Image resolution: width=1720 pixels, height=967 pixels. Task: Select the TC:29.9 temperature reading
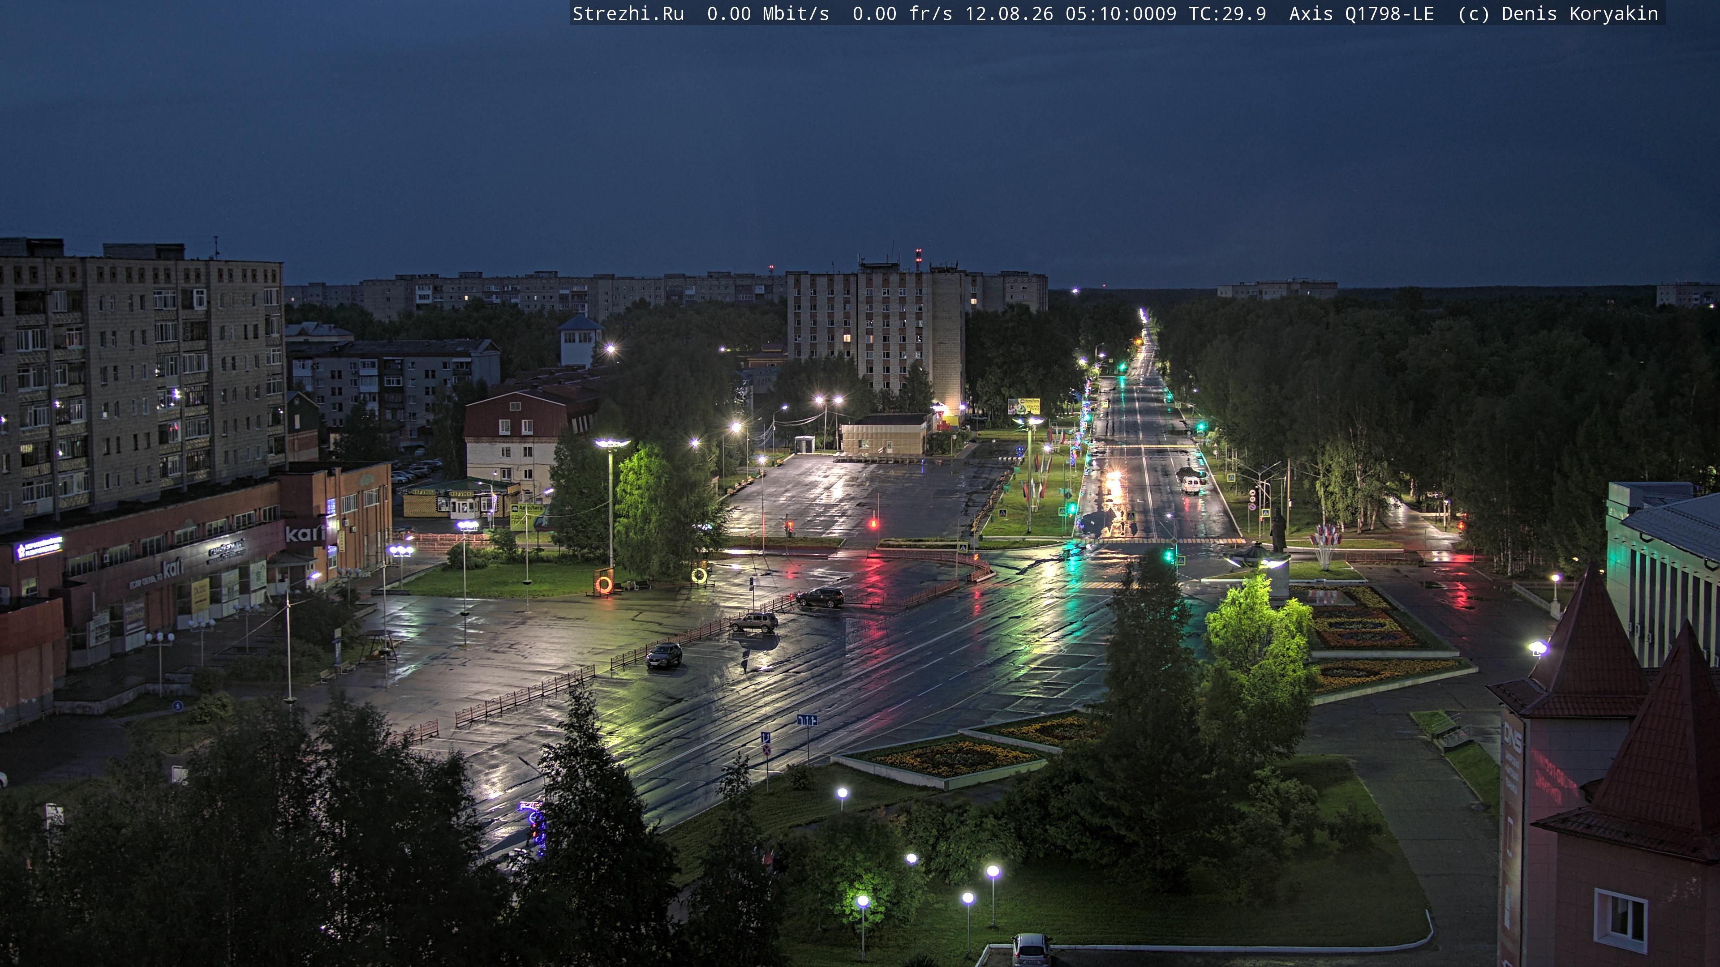1227,14
